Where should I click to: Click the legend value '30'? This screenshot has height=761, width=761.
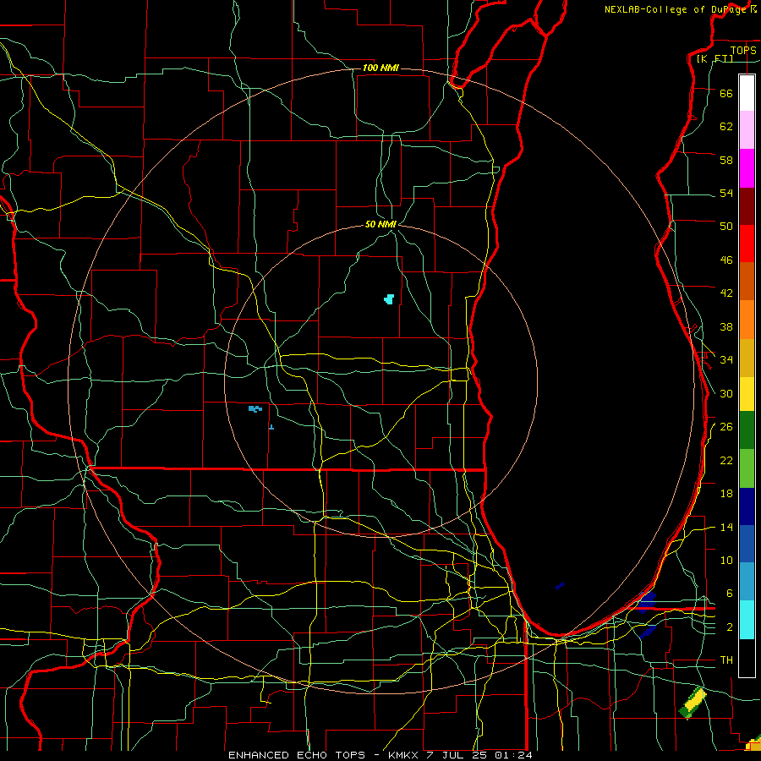click(726, 393)
